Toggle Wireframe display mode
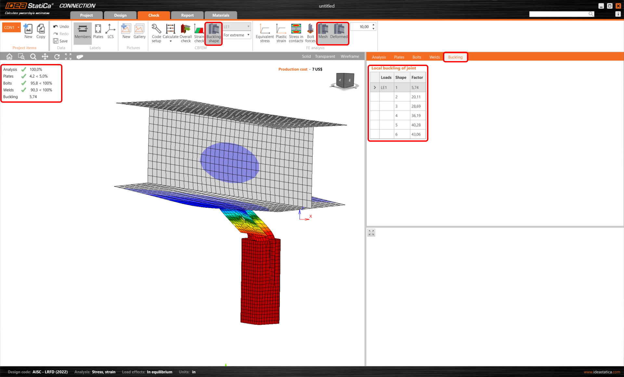624x377 pixels. point(350,56)
